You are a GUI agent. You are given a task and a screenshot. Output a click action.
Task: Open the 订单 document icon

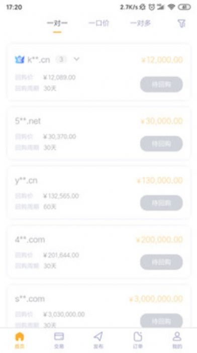pyautogui.click(x=138, y=336)
